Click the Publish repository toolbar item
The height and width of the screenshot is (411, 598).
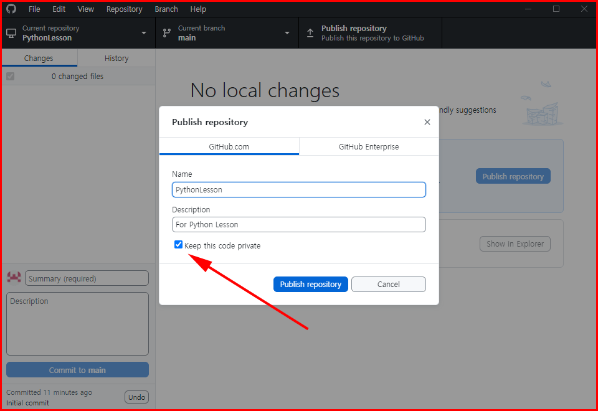tap(370, 33)
